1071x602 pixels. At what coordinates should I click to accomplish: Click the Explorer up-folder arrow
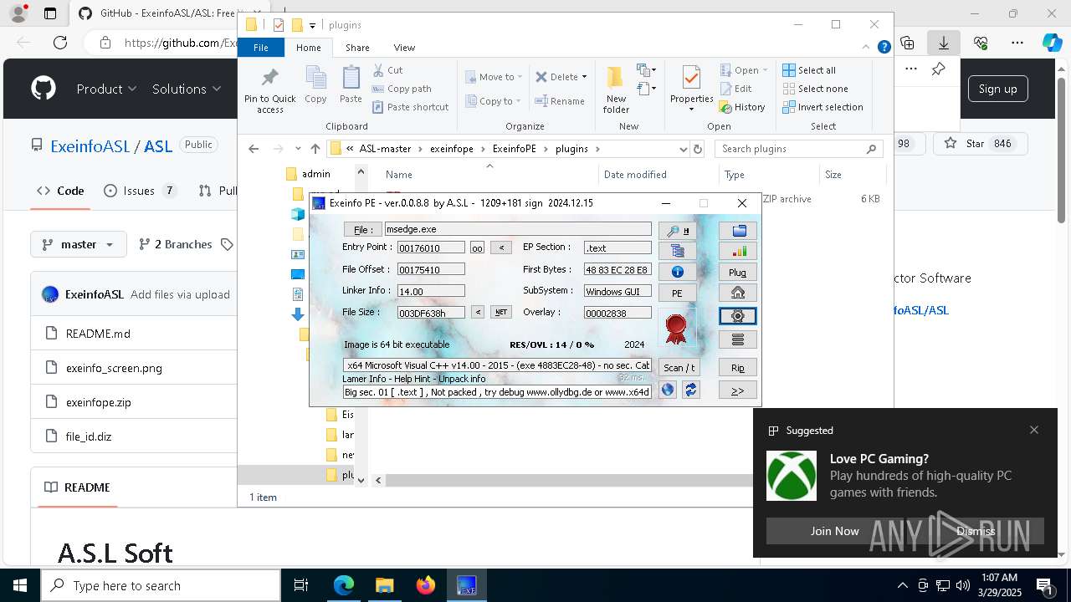click(x=315, y=149)
